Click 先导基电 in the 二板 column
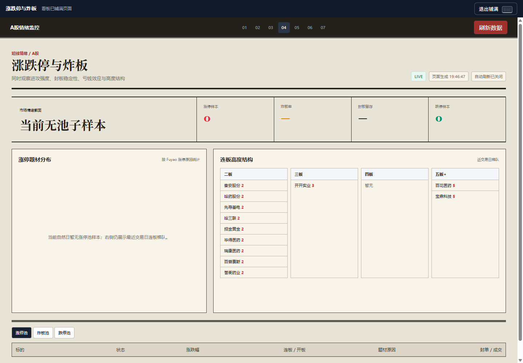Screen dimensions: 523x363 [x=254, y=207]
